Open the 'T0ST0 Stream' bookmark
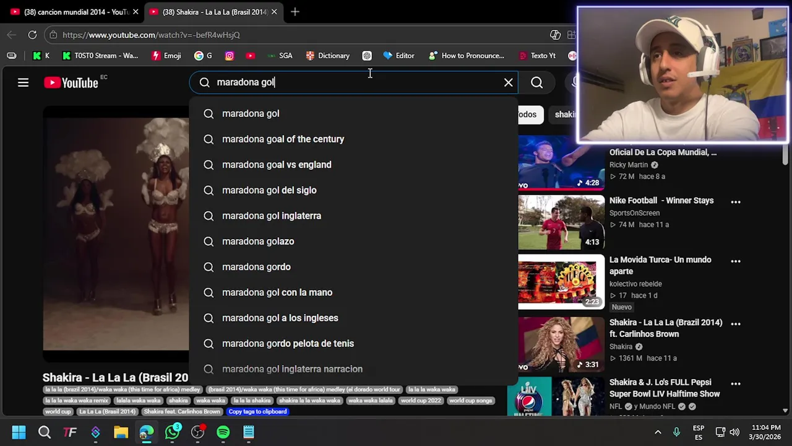The image size is (792, 446). point(100,56)
